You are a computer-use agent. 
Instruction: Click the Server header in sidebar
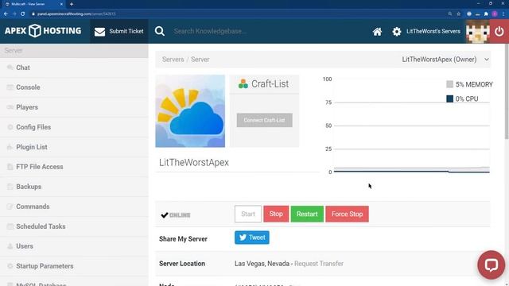tap(74, 51)
